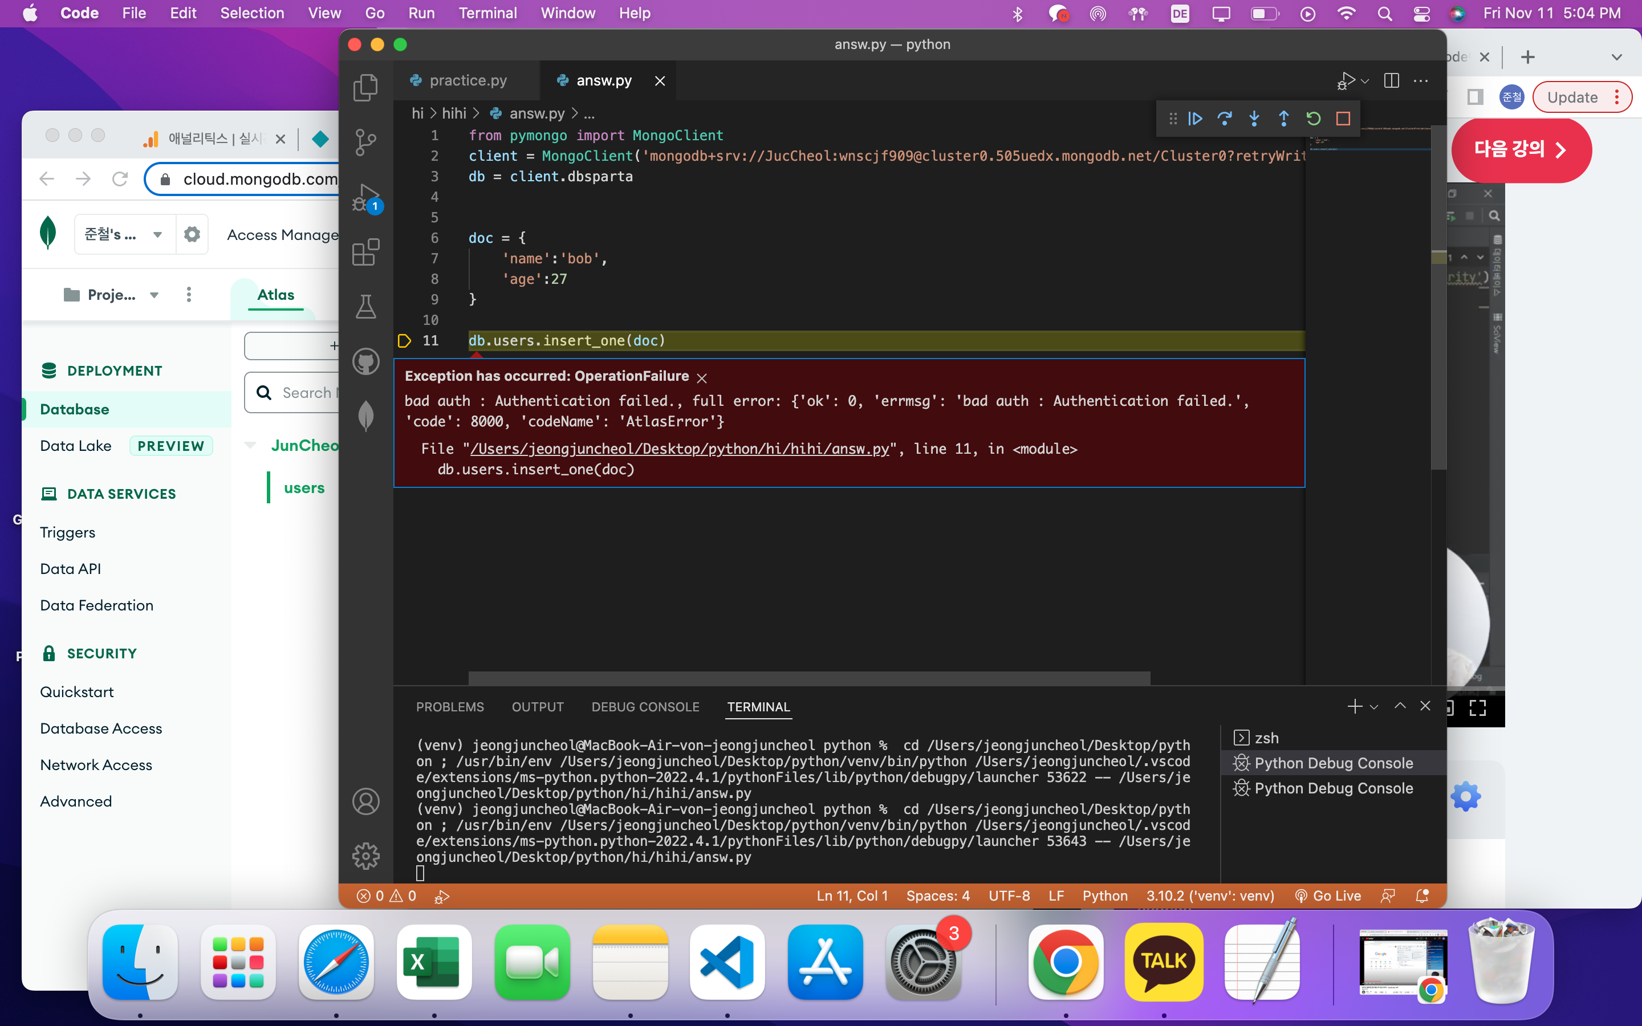Click the debug Step Into button
The height and width of the screenshot is (1026, 1642).
point(1254,119)
